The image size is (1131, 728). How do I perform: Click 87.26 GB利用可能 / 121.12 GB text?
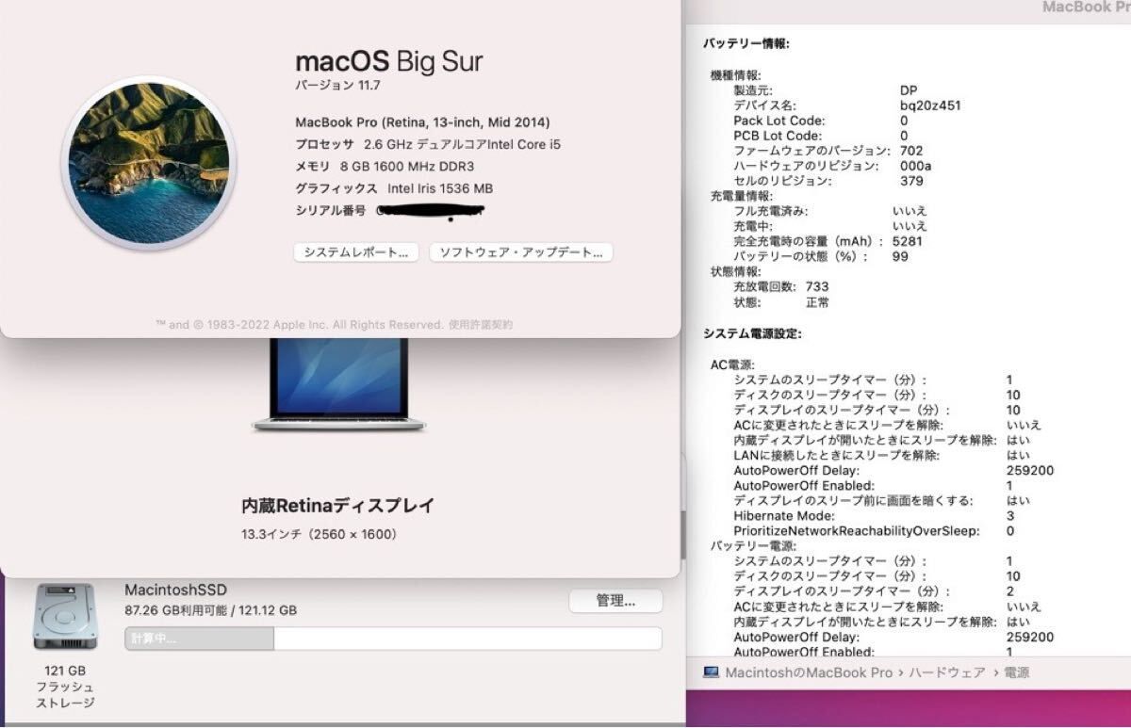[210, 610]
